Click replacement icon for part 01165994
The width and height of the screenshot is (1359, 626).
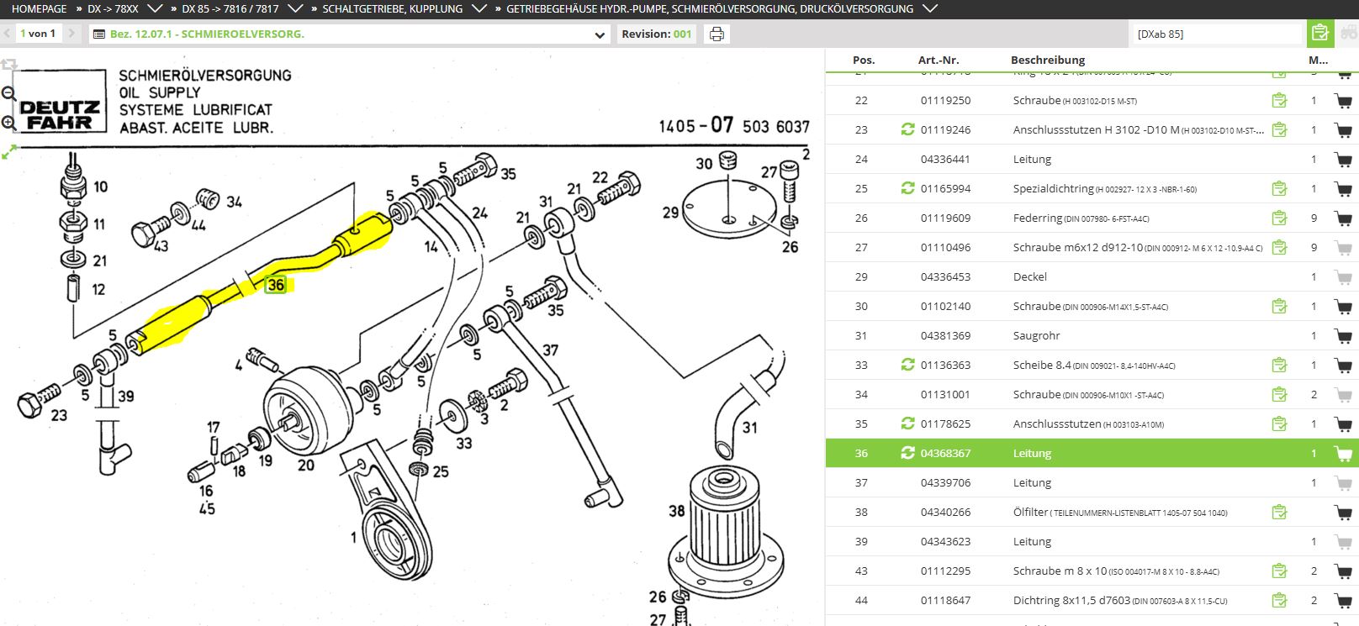tap(907, 188)
